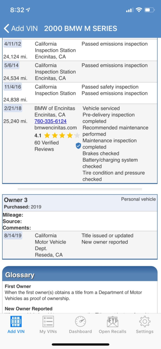This screenshot has height=349, width=161.
Task: Tap the 11/4/16 inspection date badge
Action: click(13, 87)
